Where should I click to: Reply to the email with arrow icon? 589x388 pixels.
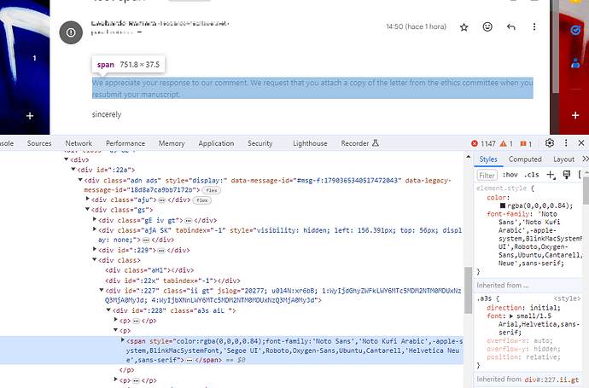[510, 26]
